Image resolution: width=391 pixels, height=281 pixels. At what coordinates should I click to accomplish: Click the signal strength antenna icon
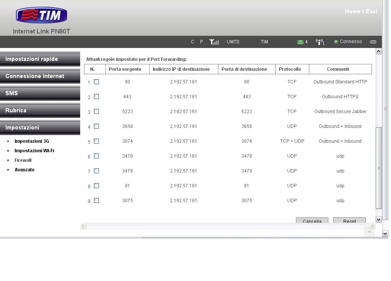(x=214, y=42)
